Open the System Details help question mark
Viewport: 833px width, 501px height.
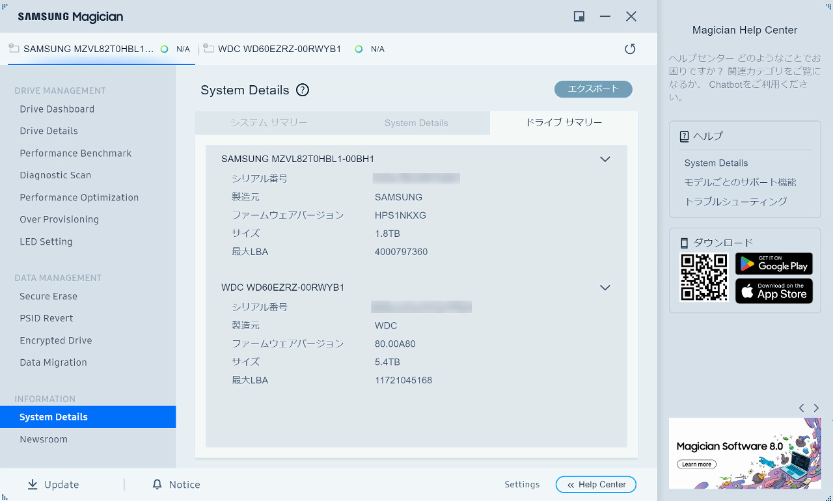click(302, 90)
